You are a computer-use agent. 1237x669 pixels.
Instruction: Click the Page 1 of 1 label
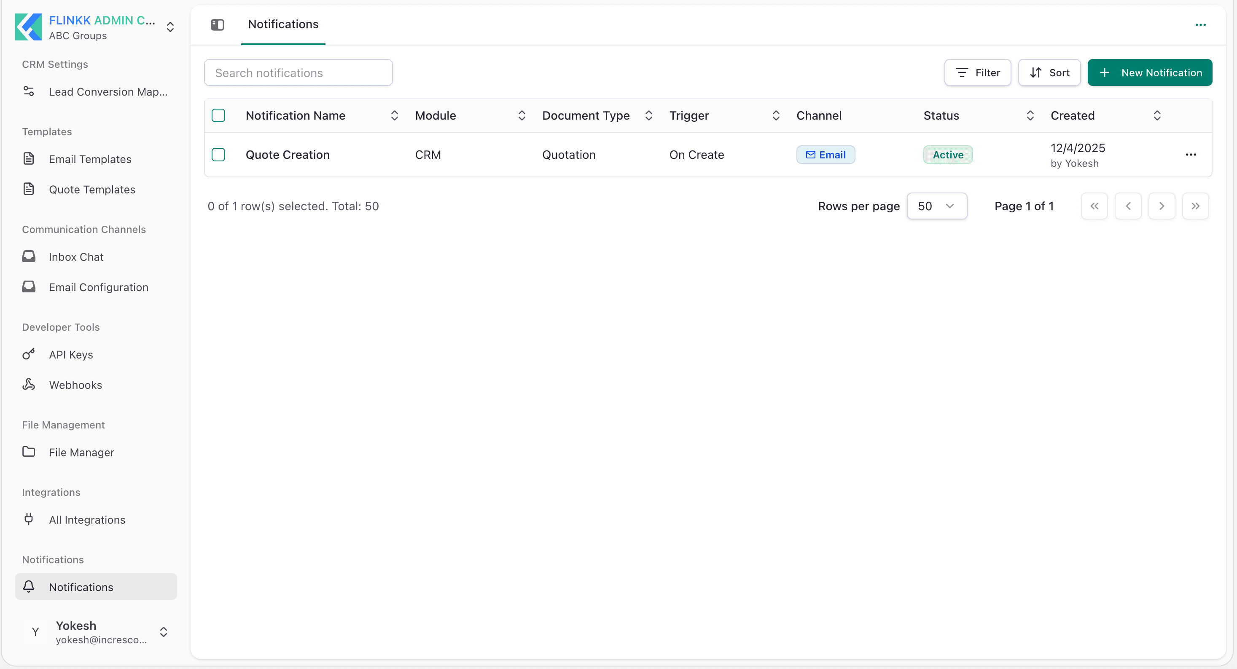pyautogui.click(x=1024, y=206)
